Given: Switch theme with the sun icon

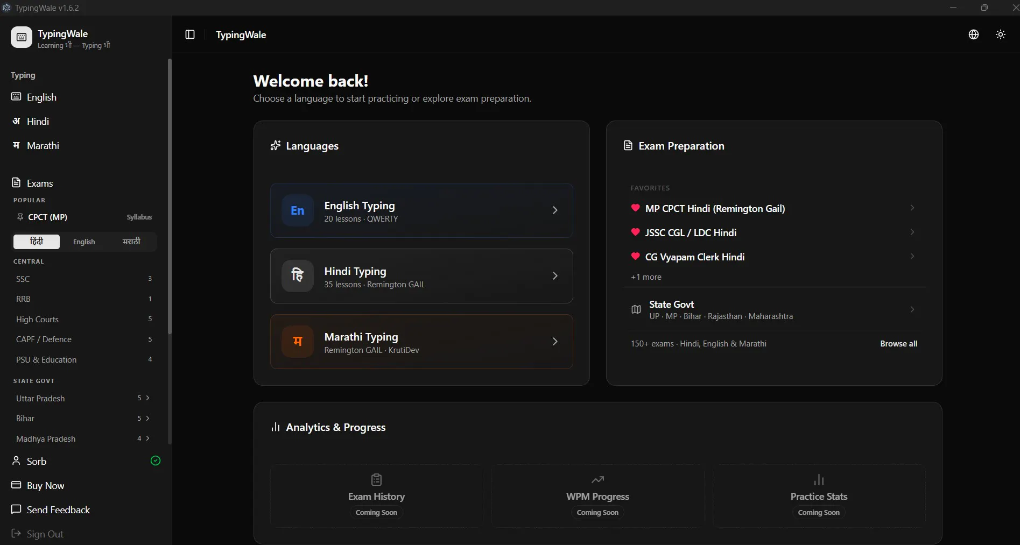Looking at the screenshot, I should pyautogui.click(x=1001, y=34).
